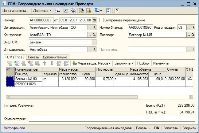The height and width of the screenshot is (133, 199).
Task: Click the unpost document toolbar icon
Action: click(89, 11)
